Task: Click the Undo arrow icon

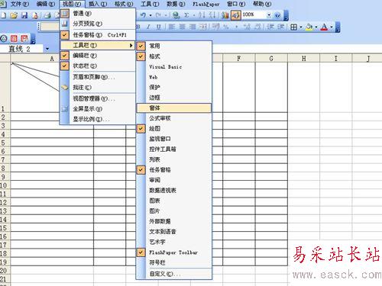Action: 143,15
